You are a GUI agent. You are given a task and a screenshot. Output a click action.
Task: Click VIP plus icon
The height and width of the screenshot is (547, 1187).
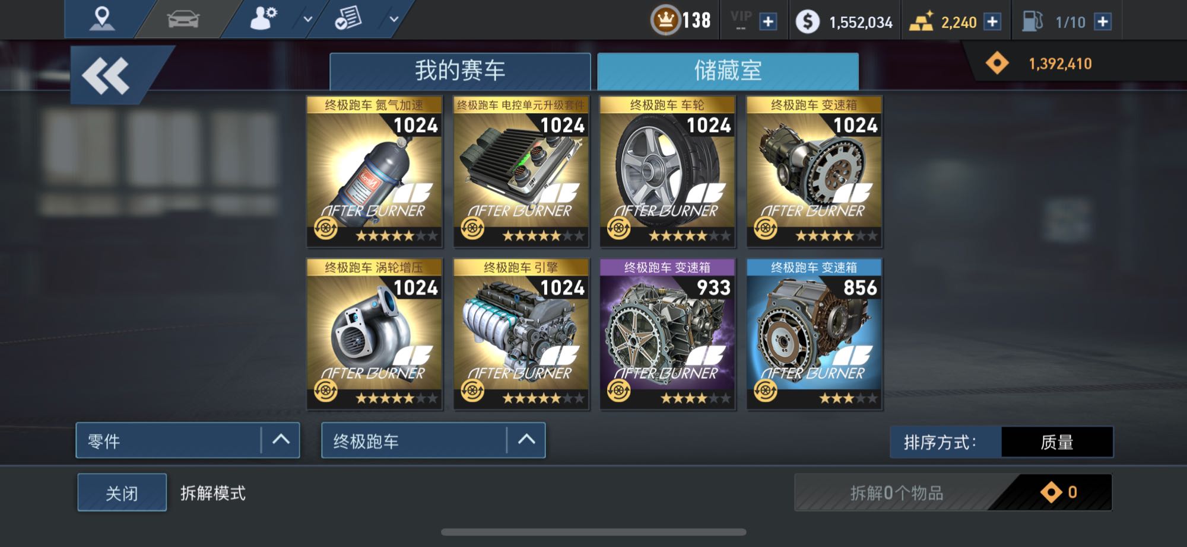click(x=768, y=22)
